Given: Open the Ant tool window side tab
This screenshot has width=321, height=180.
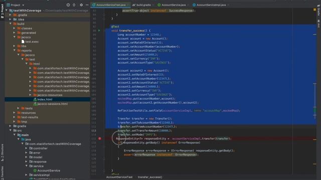Looking at the screenshot, I should coord(318,23).
